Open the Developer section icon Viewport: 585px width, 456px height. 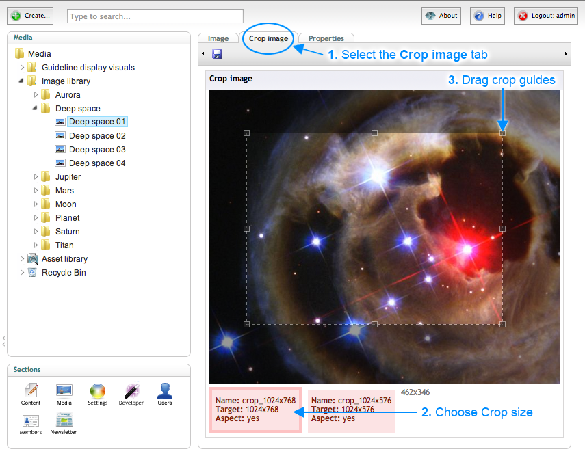pos(131,394)
